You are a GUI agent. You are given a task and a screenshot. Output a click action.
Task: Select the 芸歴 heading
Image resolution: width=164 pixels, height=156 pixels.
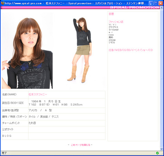(111, 14)
